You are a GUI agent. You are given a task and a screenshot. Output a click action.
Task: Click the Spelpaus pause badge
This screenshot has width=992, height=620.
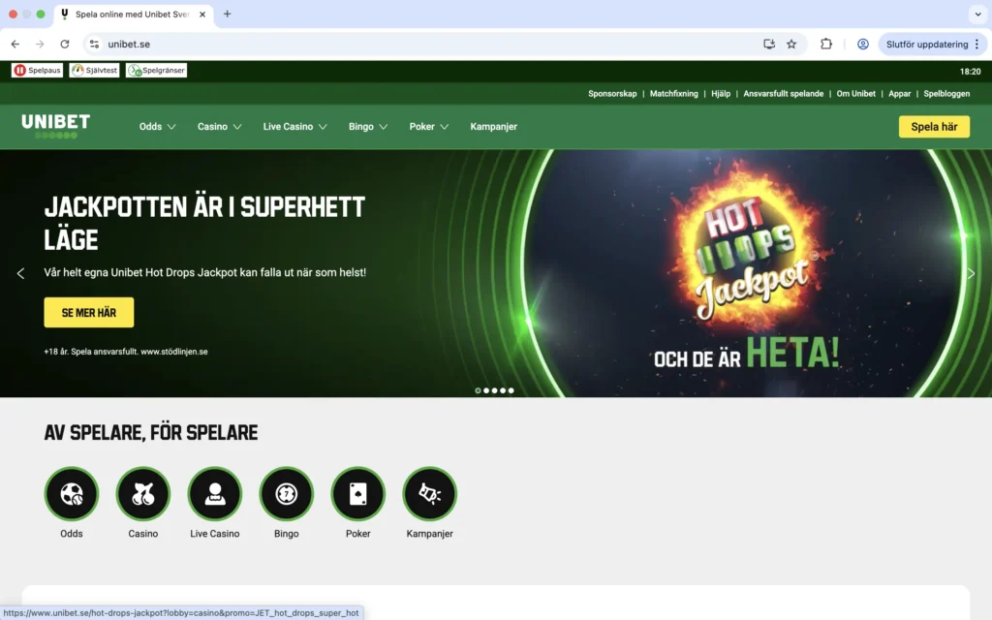point(37,69)
